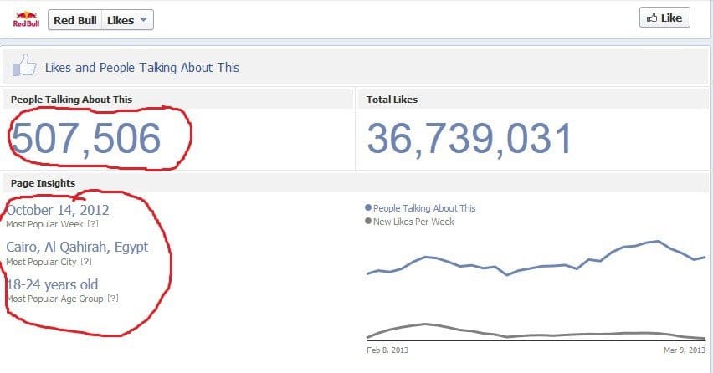This screenshot has height=373, width=713.
Task: Click the thumbs-up icon in section header
Action: coord(23,67)
